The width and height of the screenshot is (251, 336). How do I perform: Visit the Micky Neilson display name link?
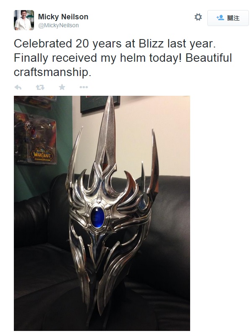coord(63,17)
